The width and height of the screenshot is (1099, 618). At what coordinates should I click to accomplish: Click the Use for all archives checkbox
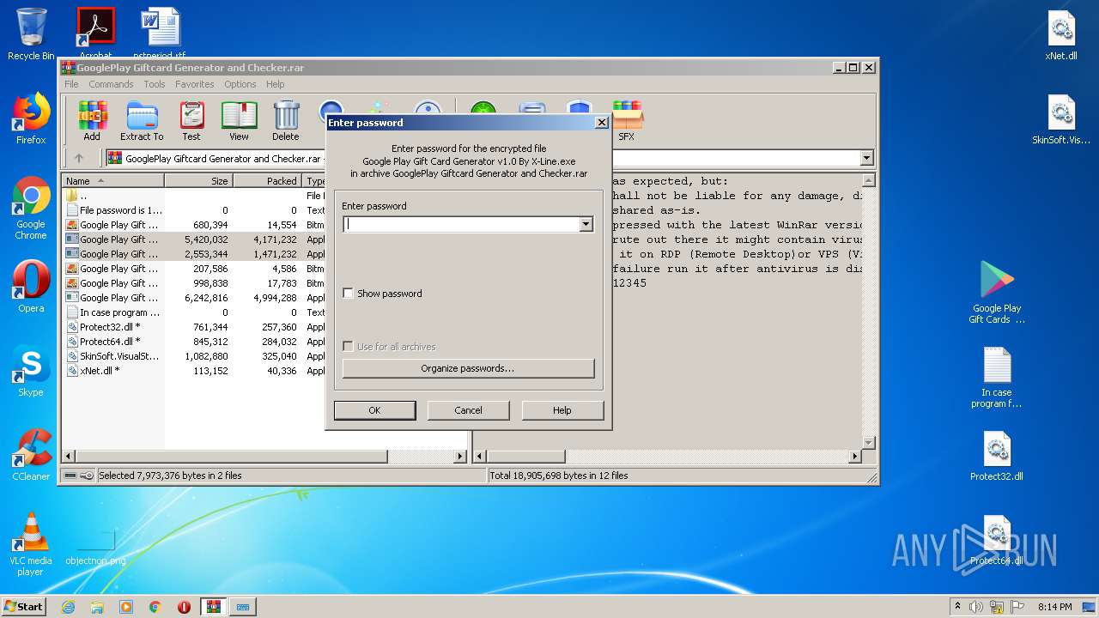(x=348, y=347)
